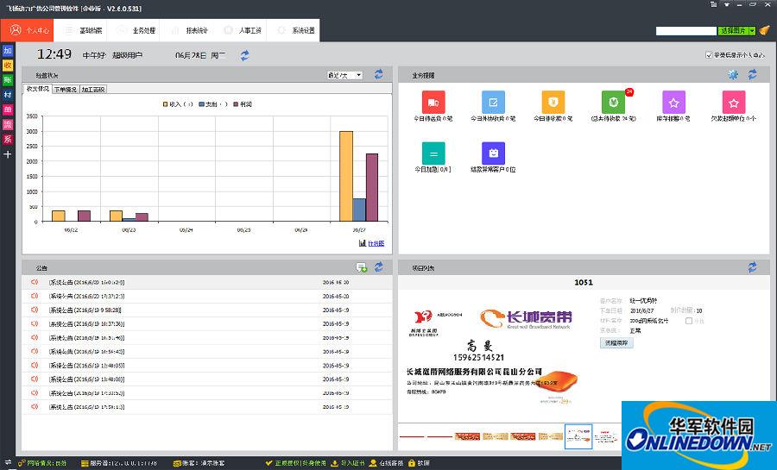Refresh the 业务提醒 panel
This screenshot has height=470, width=777.
pyautogui.click(x=752, y=75)
